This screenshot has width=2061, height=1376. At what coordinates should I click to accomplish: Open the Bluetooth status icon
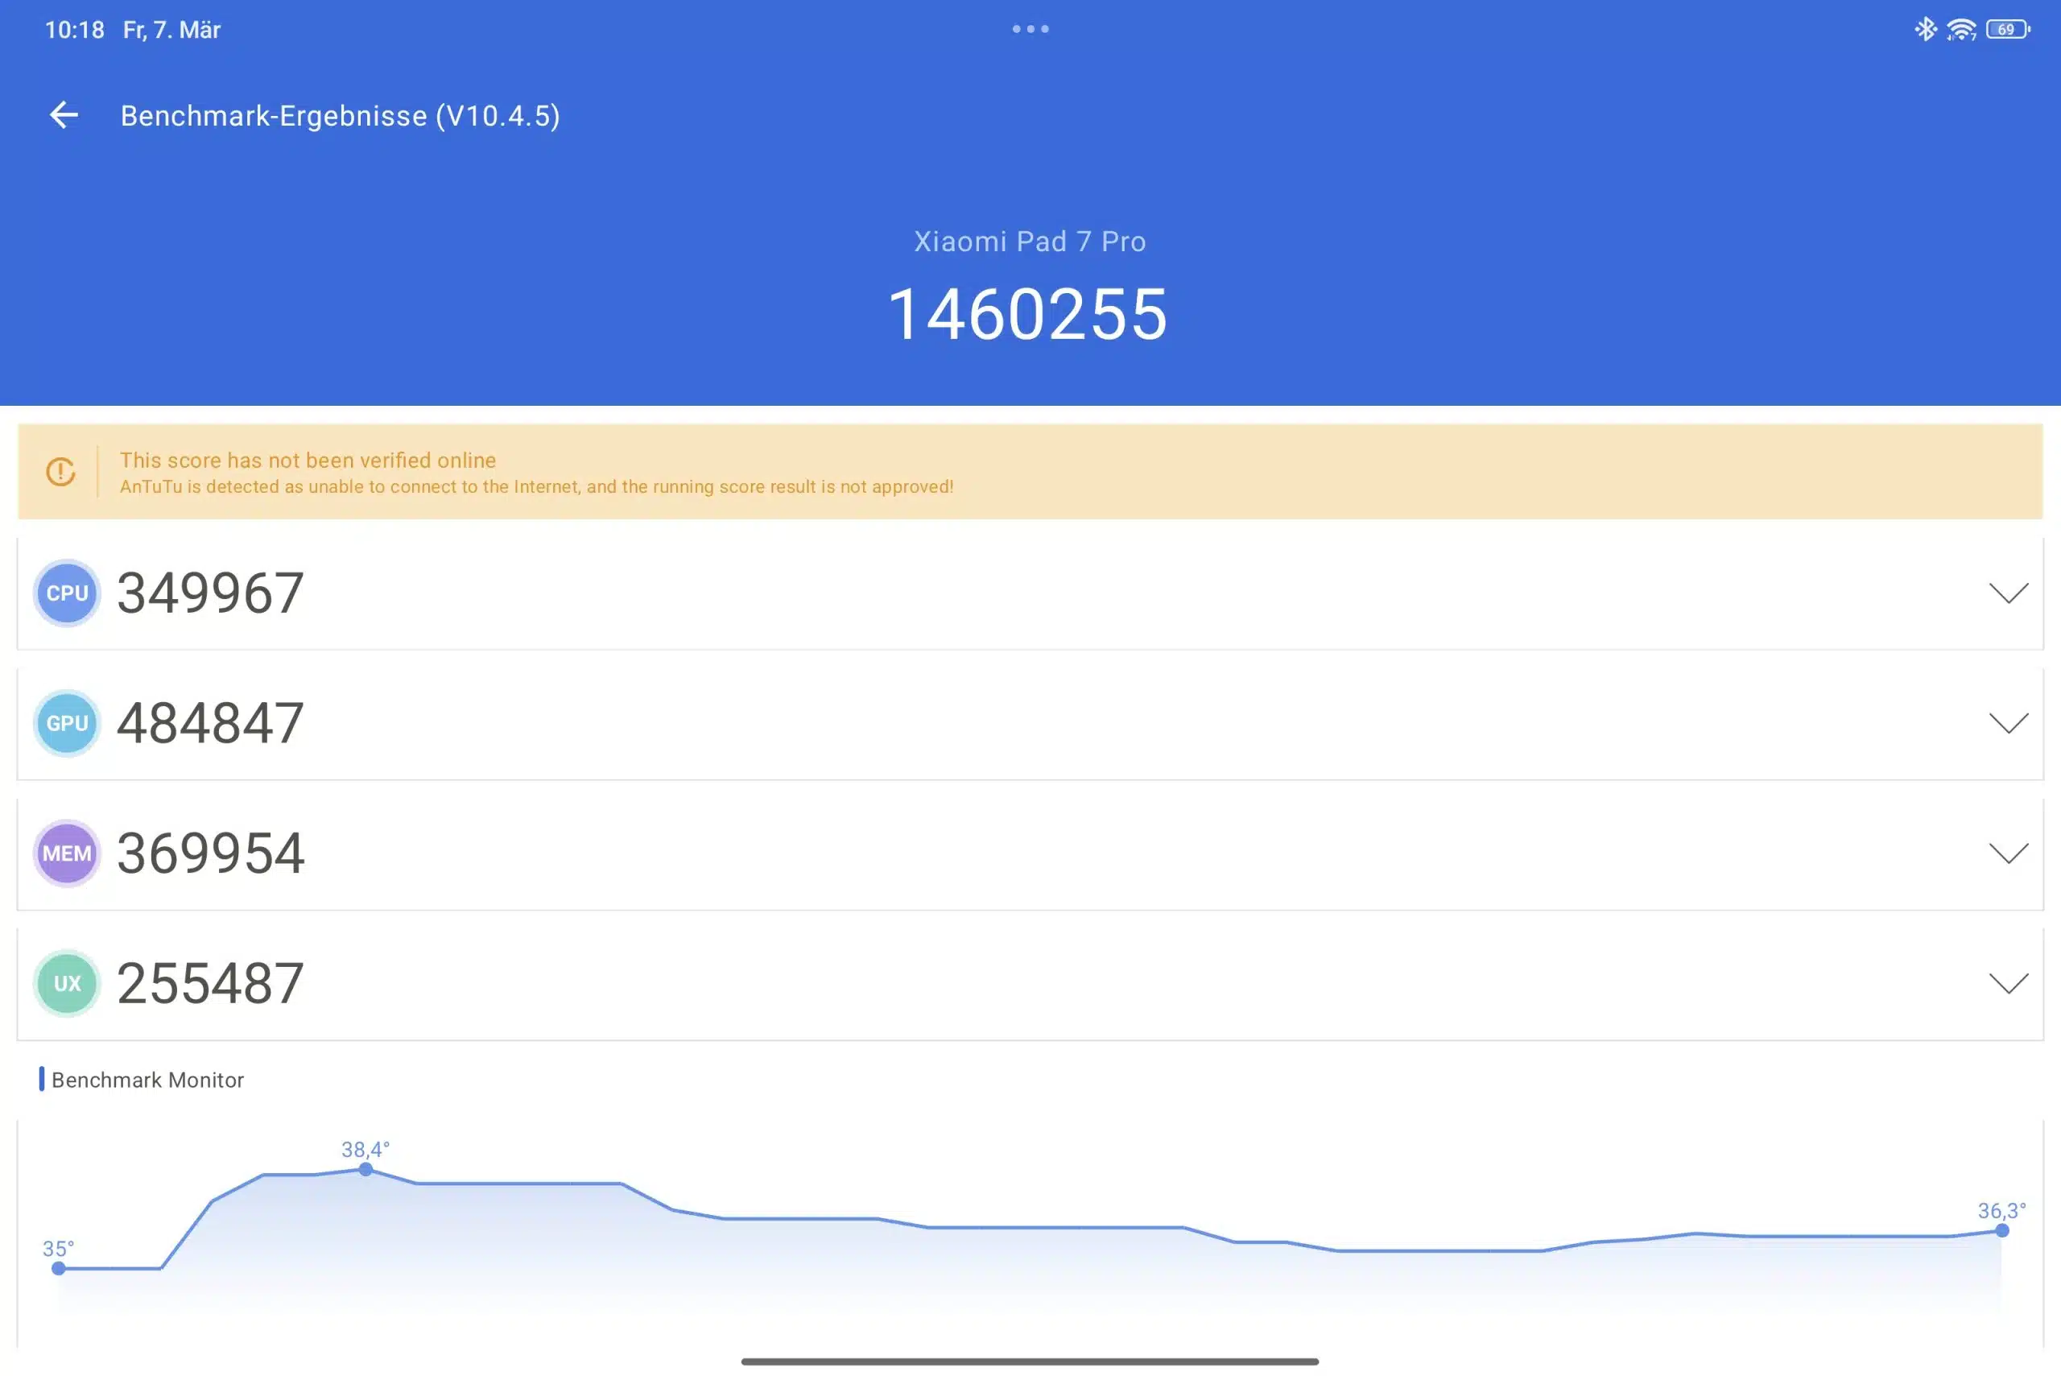1925,29
